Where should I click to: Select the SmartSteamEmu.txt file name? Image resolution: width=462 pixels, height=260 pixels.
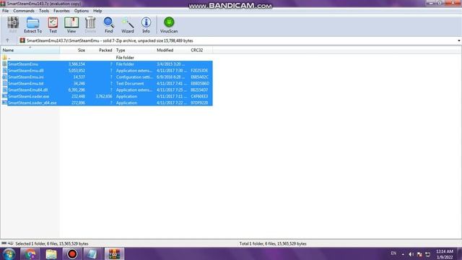coord(26,84)
